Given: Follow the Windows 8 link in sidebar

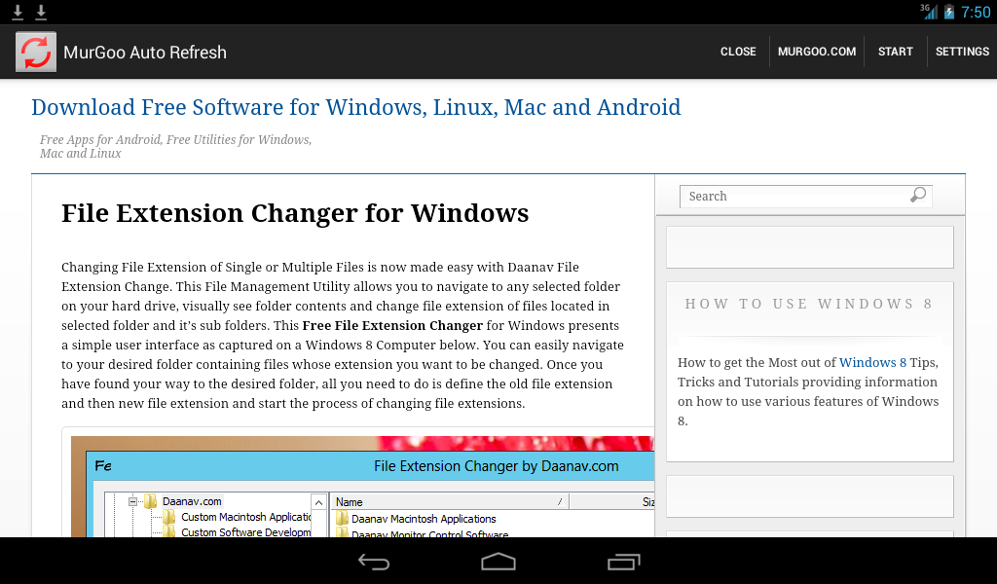Looking at the screenshot, I should click(872, 362).
